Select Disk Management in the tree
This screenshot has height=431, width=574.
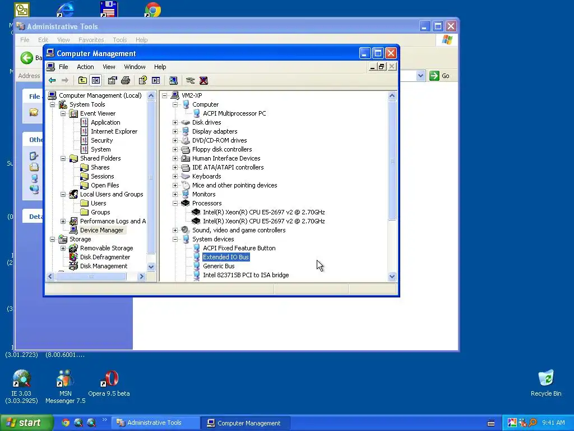click(x=104, y=266)
